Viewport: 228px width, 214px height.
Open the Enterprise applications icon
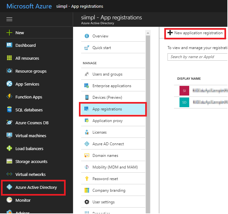[87, 86]
